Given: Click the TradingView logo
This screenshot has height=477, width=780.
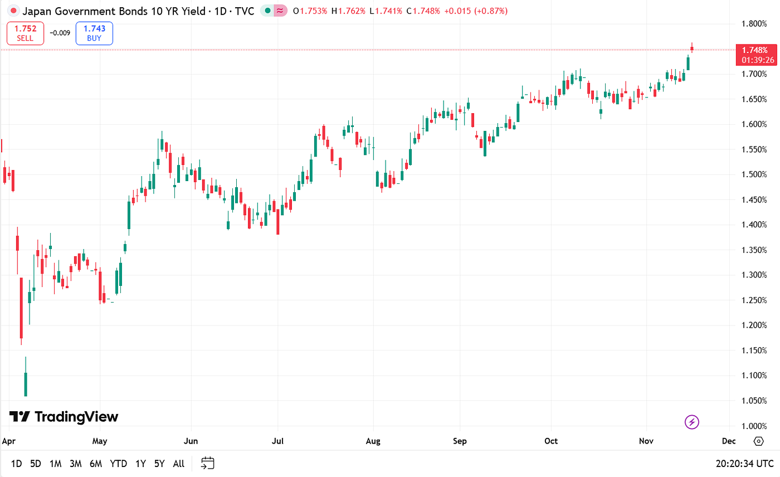Looking at the screenshot, I should point(64,417).
